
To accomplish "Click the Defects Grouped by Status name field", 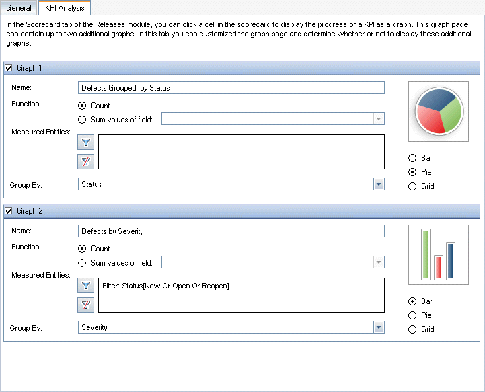I will [231, 88].
